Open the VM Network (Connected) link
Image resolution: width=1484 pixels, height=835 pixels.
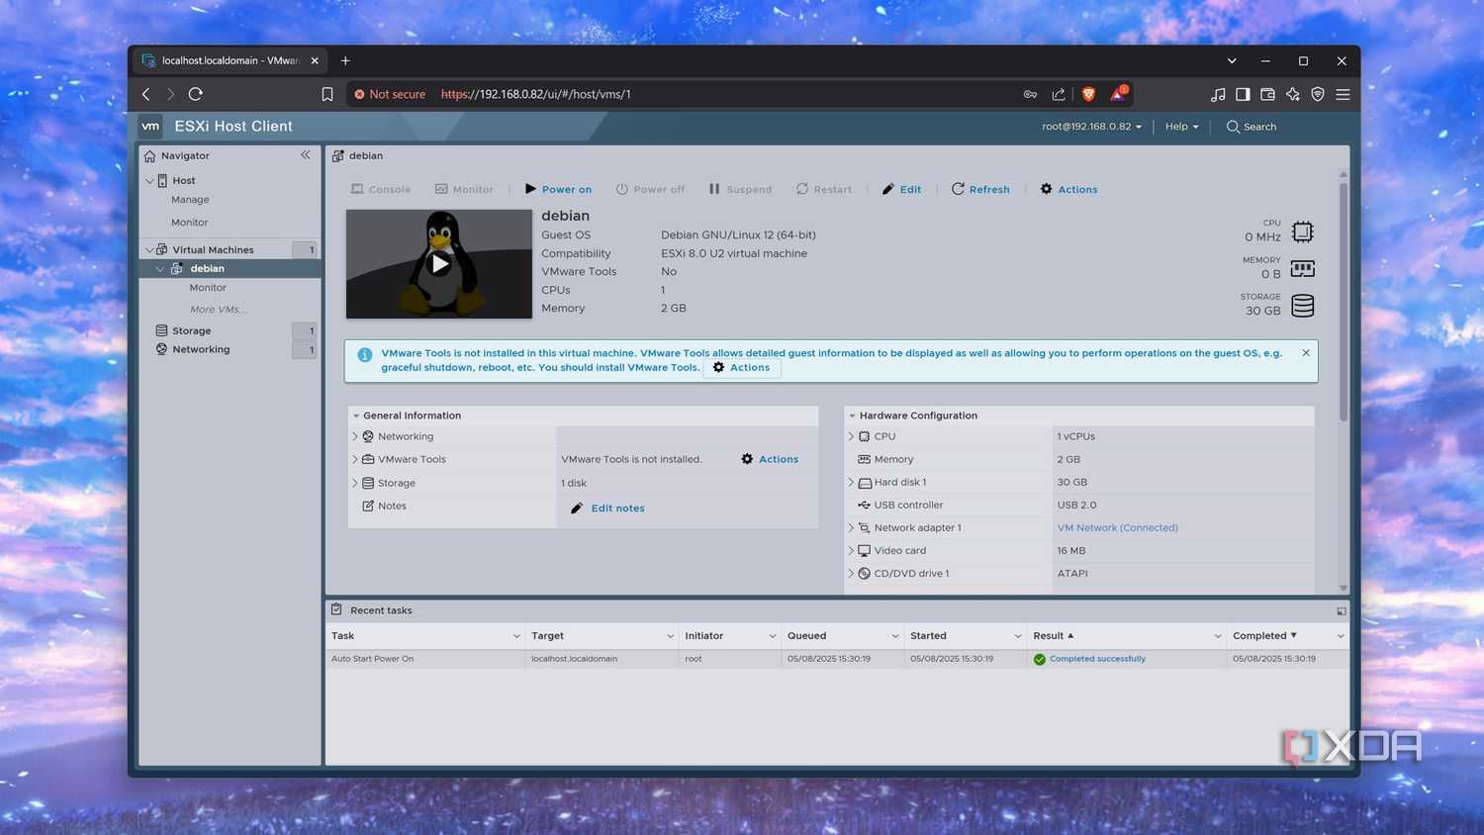[1117, 528]
